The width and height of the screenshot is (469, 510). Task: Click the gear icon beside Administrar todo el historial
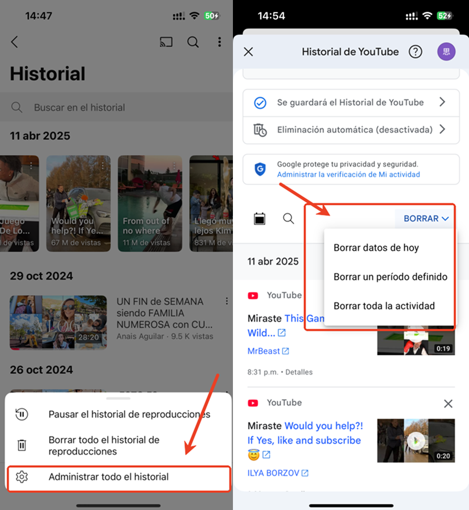tap(22, 477)
